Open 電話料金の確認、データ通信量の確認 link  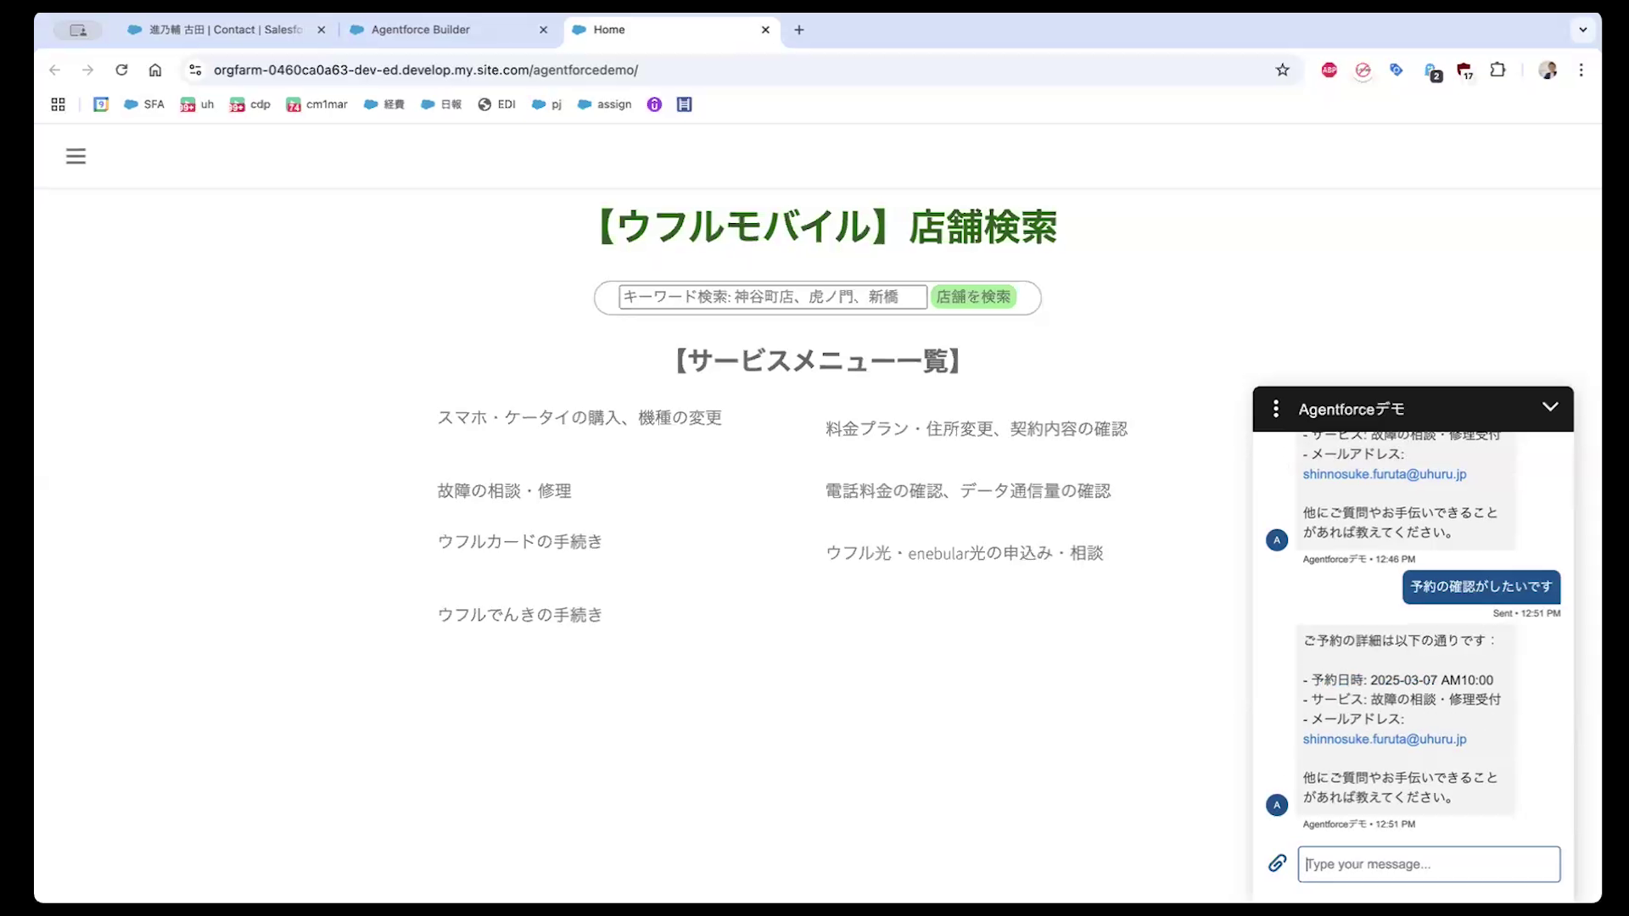point(968,490)
